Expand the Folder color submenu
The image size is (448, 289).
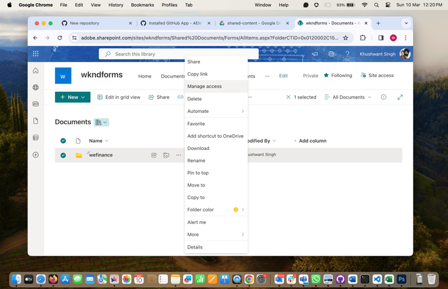point(216,210)
